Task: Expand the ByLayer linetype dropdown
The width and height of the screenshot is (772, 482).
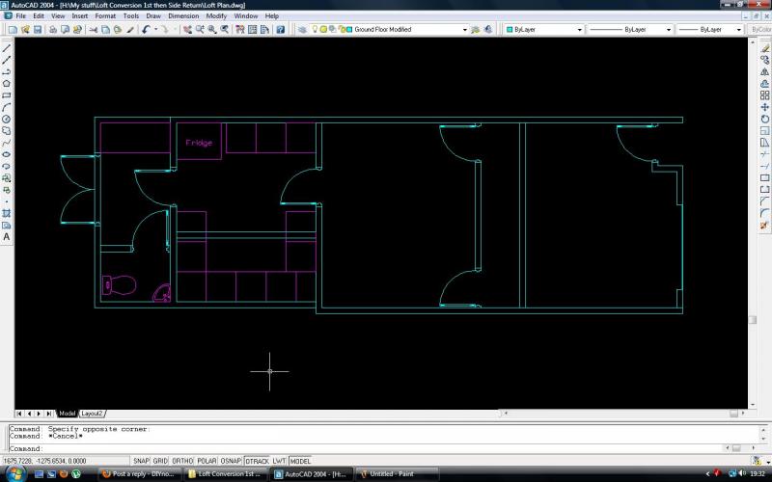Action: (x=669, y=30)
